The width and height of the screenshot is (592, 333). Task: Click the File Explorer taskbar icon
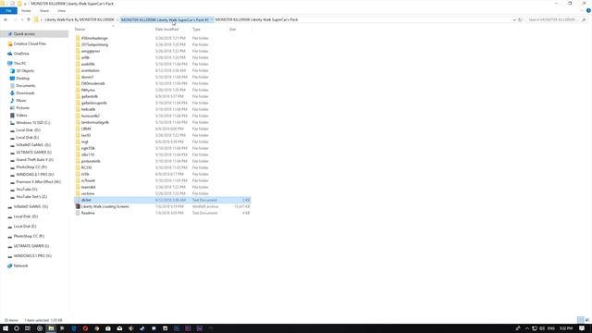tap(51, 328)
